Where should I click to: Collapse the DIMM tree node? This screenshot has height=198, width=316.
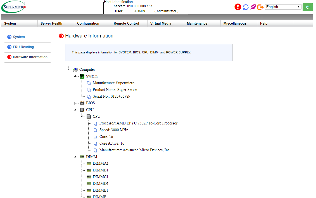pos(75,157)
